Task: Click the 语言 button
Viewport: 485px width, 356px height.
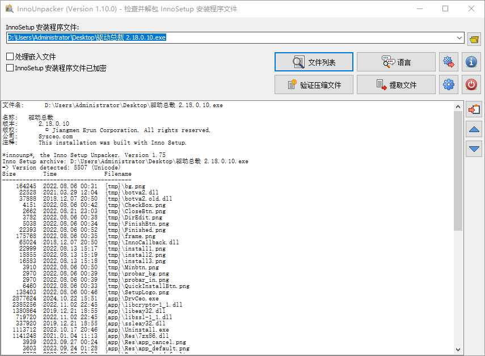Action: pyautogui.click(x=396, y=62)
